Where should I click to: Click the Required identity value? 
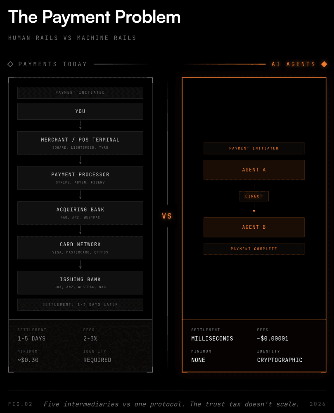tap(97, 360)
